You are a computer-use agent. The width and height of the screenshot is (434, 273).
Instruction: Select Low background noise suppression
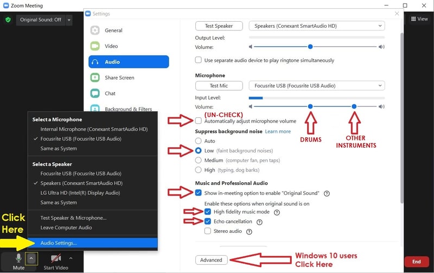198,150
